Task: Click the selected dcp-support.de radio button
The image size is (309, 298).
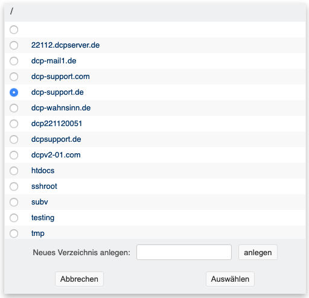Action: click(x=14, y=92)
